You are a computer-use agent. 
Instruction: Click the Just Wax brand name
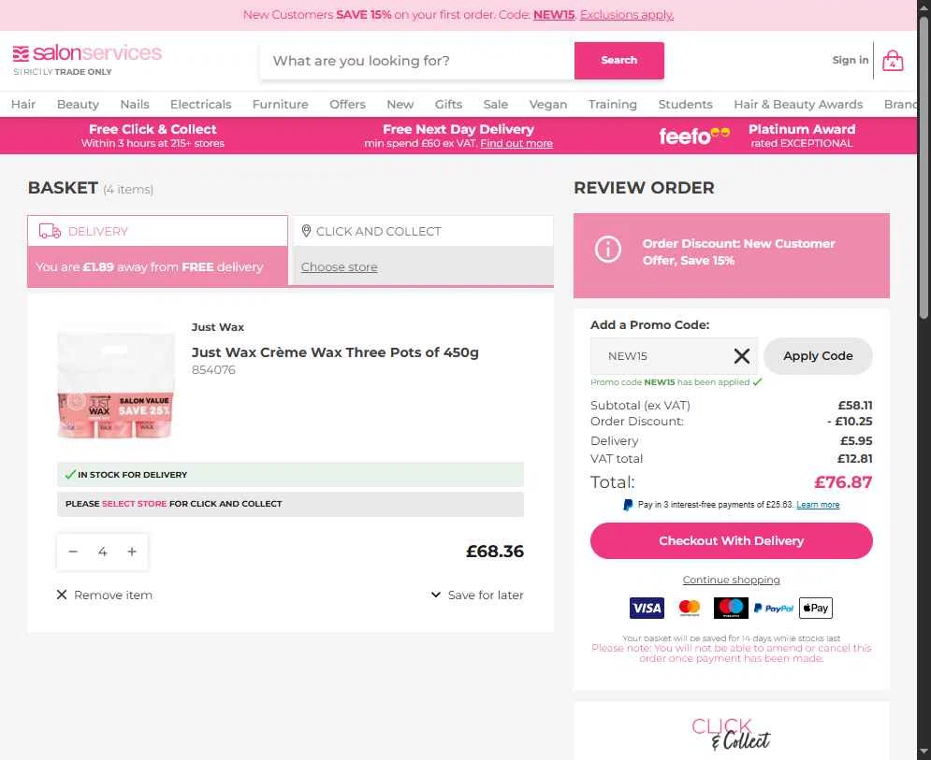point(218,327)
